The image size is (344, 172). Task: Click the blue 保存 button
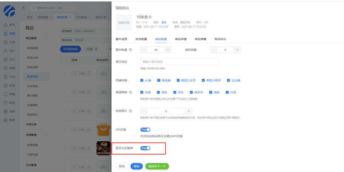[x=136, y=166]
